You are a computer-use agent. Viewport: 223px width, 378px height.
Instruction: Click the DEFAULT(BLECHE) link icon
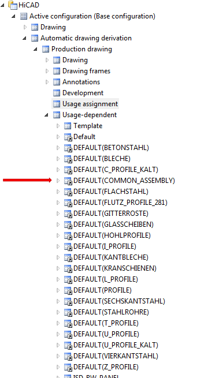pyautogui.click(x=68, y=159)
